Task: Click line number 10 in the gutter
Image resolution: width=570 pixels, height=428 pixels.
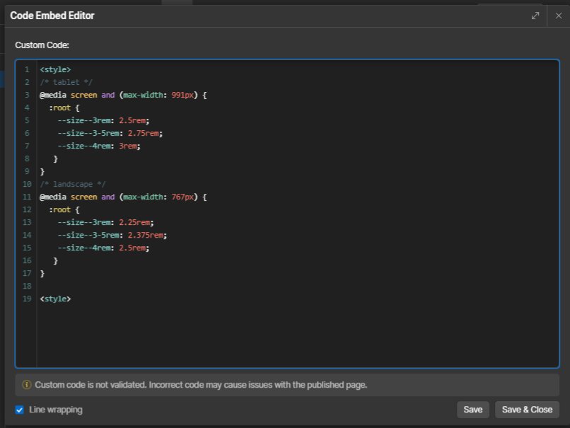Action: point(27,184)
